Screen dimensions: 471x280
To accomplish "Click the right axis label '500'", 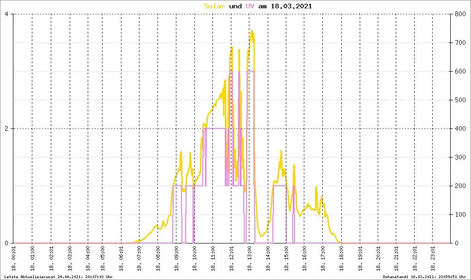I will click(460, 100).
